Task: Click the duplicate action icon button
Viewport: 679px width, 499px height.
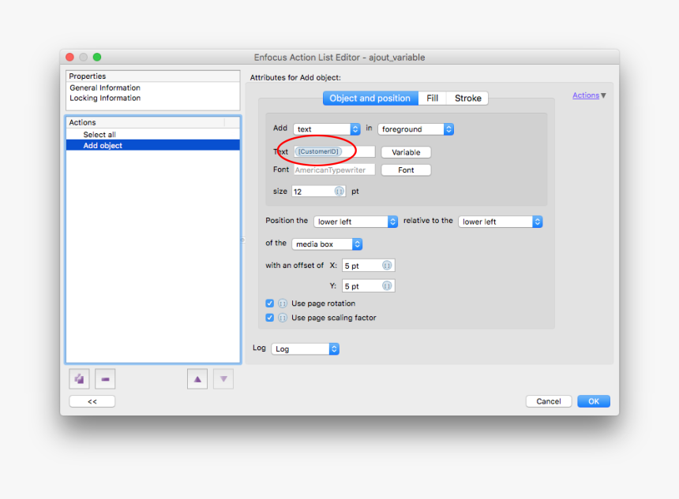Action: [x=79, y=379]
